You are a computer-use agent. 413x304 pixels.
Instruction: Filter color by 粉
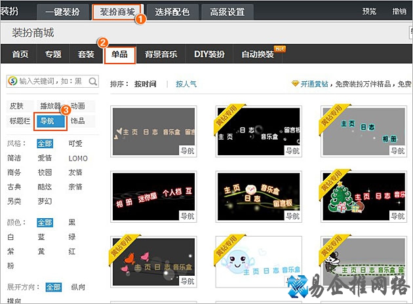tap(10, 266)
